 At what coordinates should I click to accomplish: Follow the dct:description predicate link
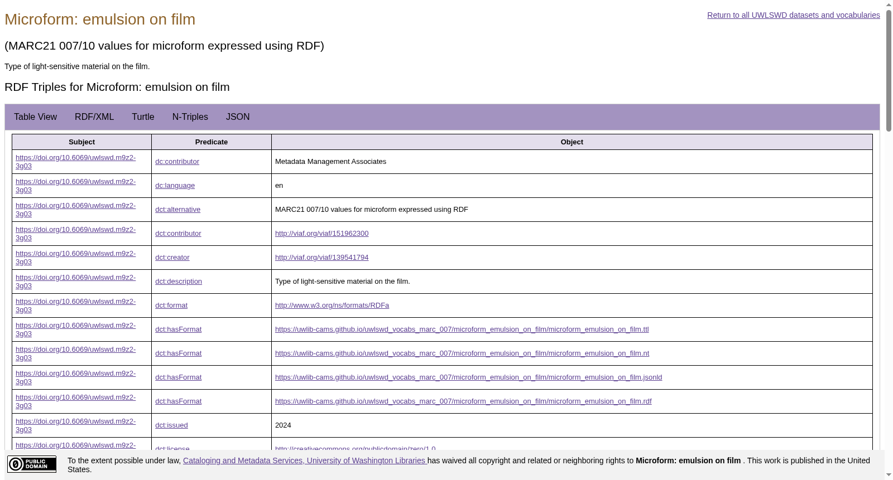(x=179, y=282)
